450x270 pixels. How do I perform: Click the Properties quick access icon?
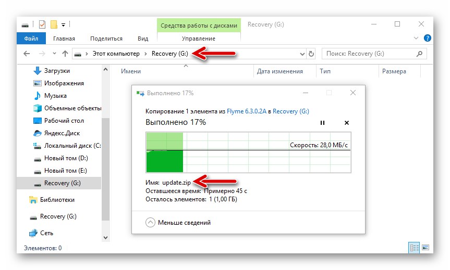coord(42,24)
